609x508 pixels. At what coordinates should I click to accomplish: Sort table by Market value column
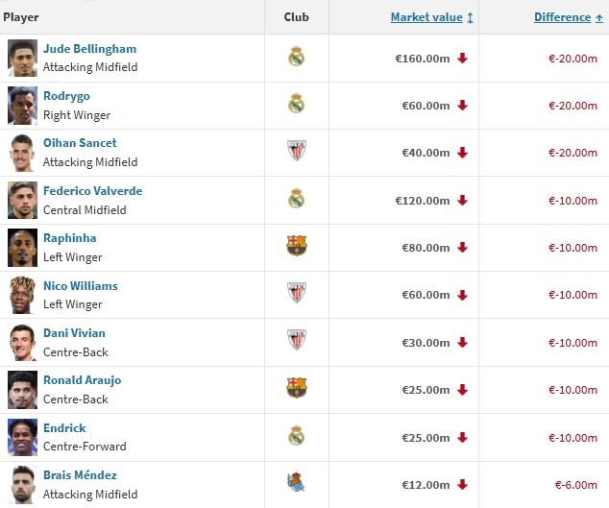[x=426, y=17]
